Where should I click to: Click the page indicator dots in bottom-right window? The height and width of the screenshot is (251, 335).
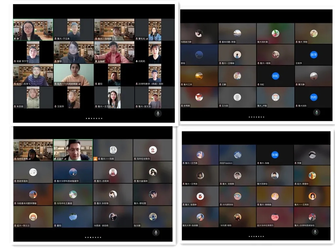coord(256,236)
